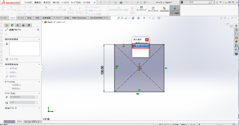Click the green OK checkmark in property panel
This screenshot has width=239, height=125.
pyautogui.click(x=6, y=34)
